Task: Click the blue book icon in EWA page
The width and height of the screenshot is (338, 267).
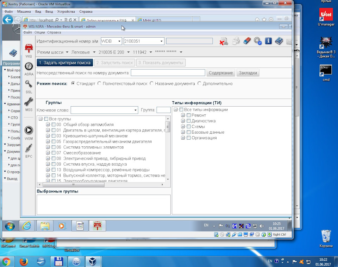Action: [13, 53]
